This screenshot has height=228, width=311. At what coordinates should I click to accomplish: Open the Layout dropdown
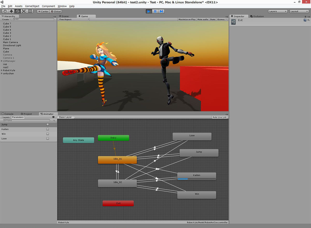[x=299, y=11]
